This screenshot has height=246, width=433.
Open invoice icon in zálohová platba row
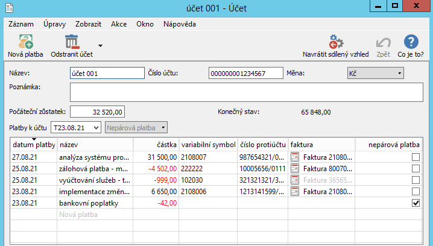click(296, 169)
